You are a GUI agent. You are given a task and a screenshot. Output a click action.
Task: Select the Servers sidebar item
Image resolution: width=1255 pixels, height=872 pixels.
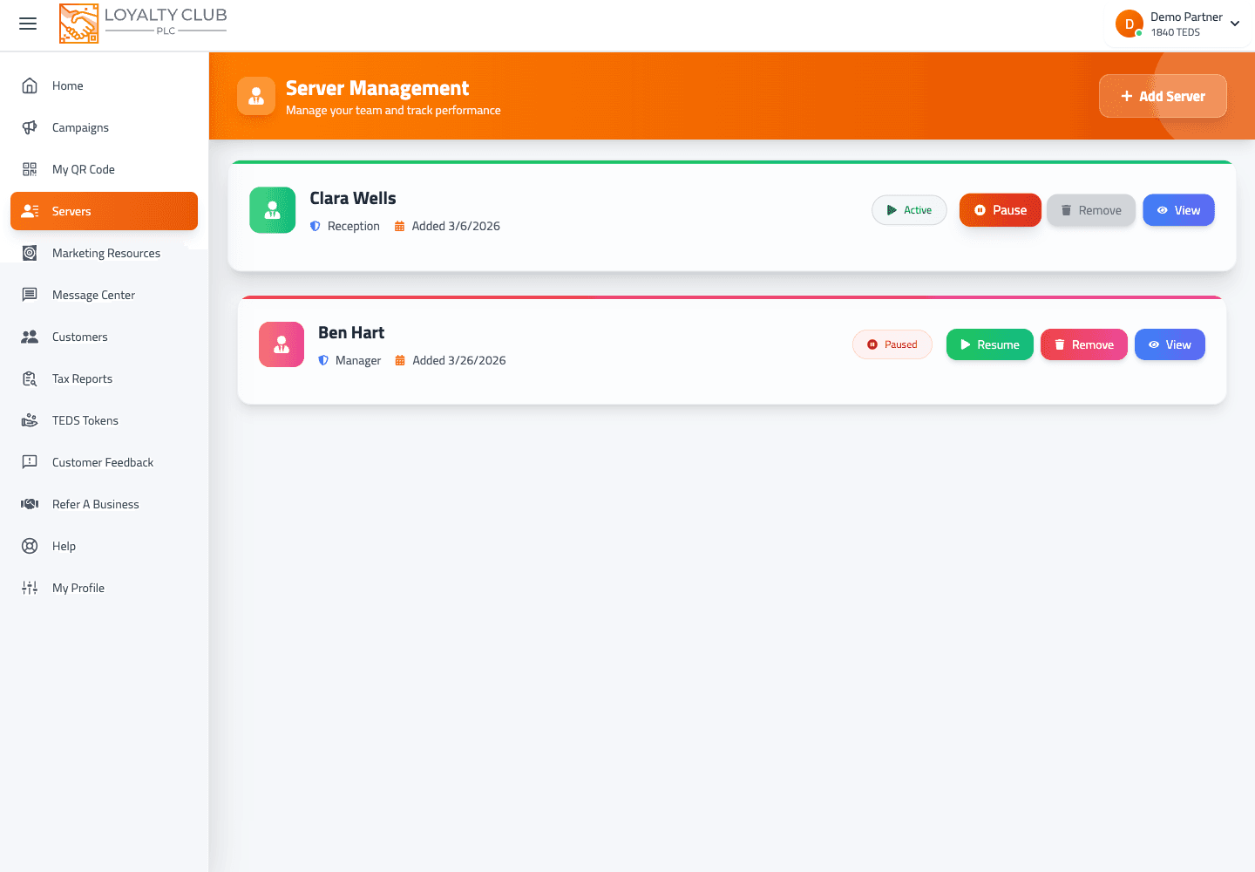click(x=104, y=211)
